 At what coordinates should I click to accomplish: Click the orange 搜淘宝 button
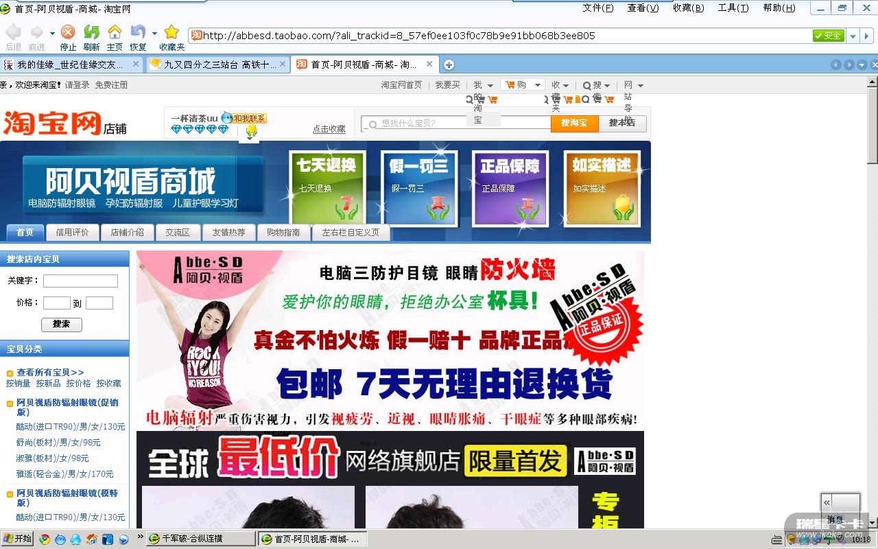[x=574, y=123]
